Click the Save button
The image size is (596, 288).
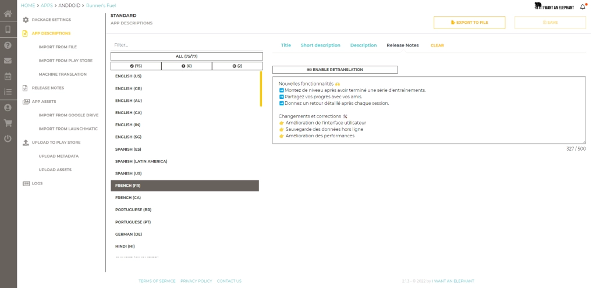point(550,23)
